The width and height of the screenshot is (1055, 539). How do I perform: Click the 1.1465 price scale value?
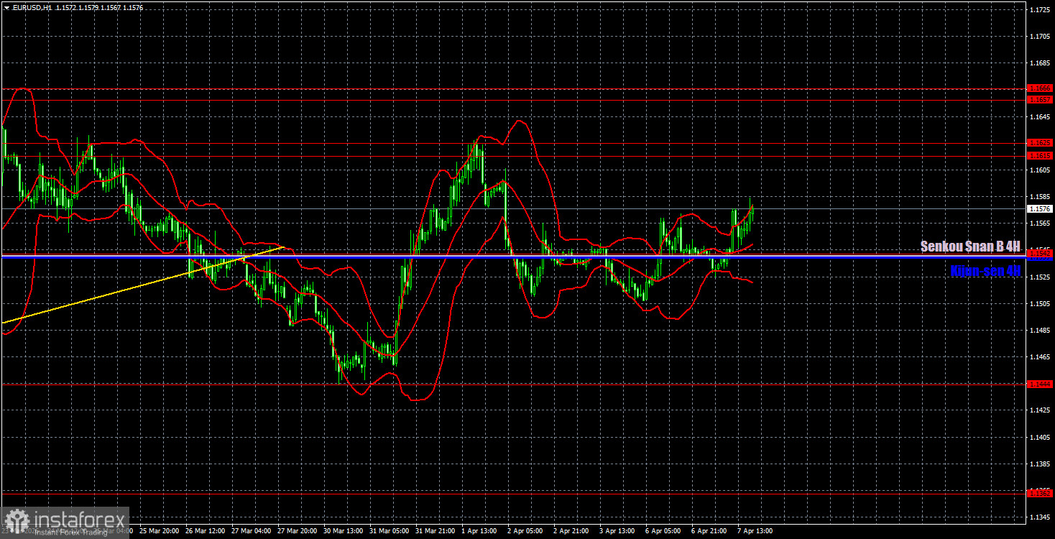pyautogui.click(x=1040, y=357)
